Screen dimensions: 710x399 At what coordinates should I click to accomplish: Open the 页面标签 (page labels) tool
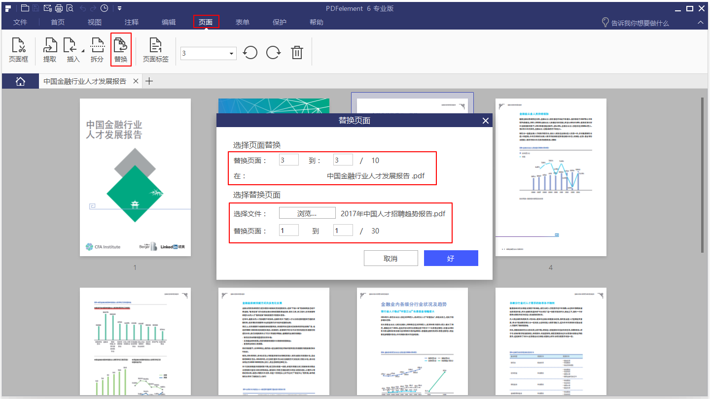156,51
